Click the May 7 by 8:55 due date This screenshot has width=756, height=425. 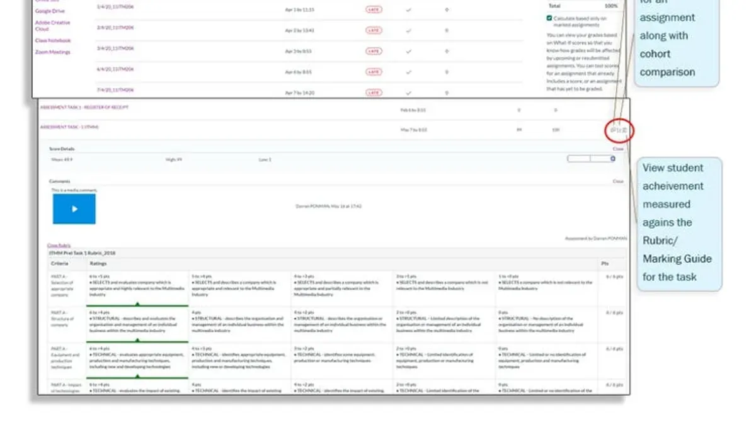[414, 130]
